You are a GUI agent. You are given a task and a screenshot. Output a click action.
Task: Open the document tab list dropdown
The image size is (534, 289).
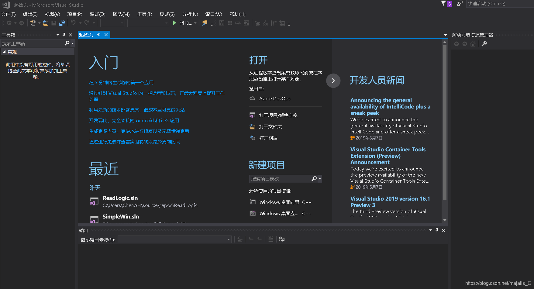click(x=446, y=35)
